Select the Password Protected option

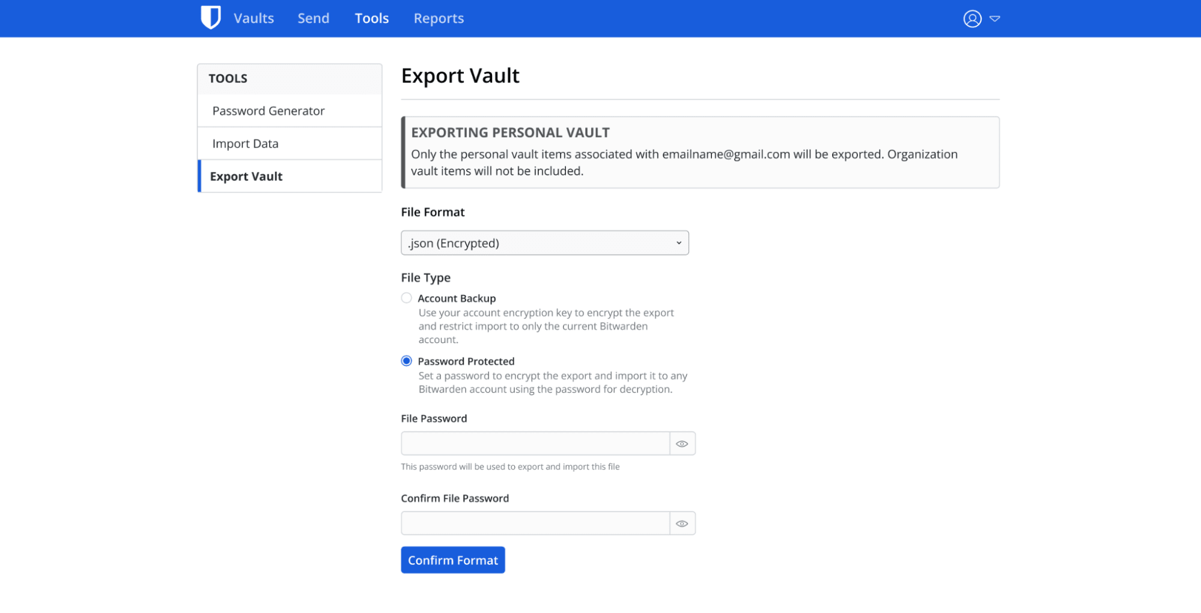coord(406,361)
